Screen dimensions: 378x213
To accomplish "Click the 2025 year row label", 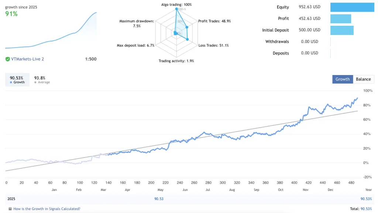I will click(11, 199).
